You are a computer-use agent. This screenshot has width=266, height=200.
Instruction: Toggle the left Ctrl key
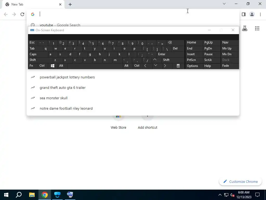(43, 66)
